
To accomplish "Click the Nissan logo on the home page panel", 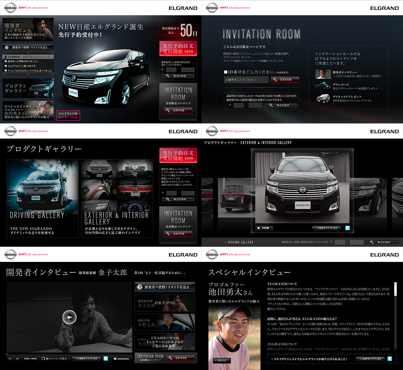I will (x=10, y=8).
